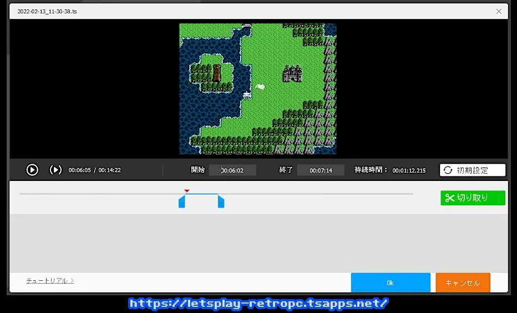Click the 持続時間 duration label

click(371, 170)
